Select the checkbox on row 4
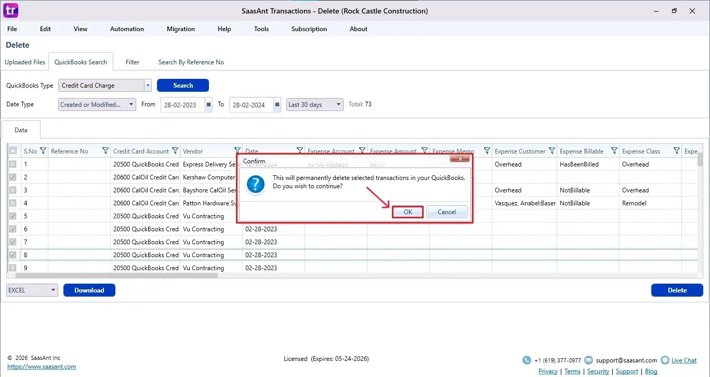The image size is (710, 377). click(x=13, y=203)
